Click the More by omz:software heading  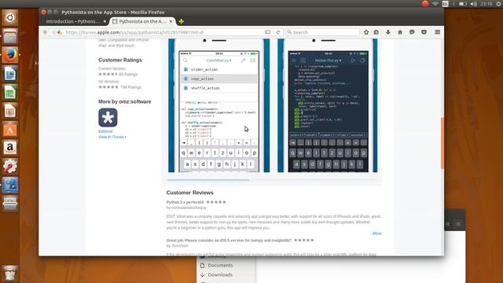(125, 101)
